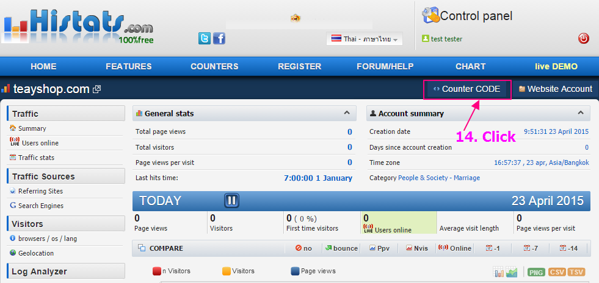The width and height of the screenshot is (599, 283).
Task: Pause live stats with the pause button
Action: click(231, 200)
